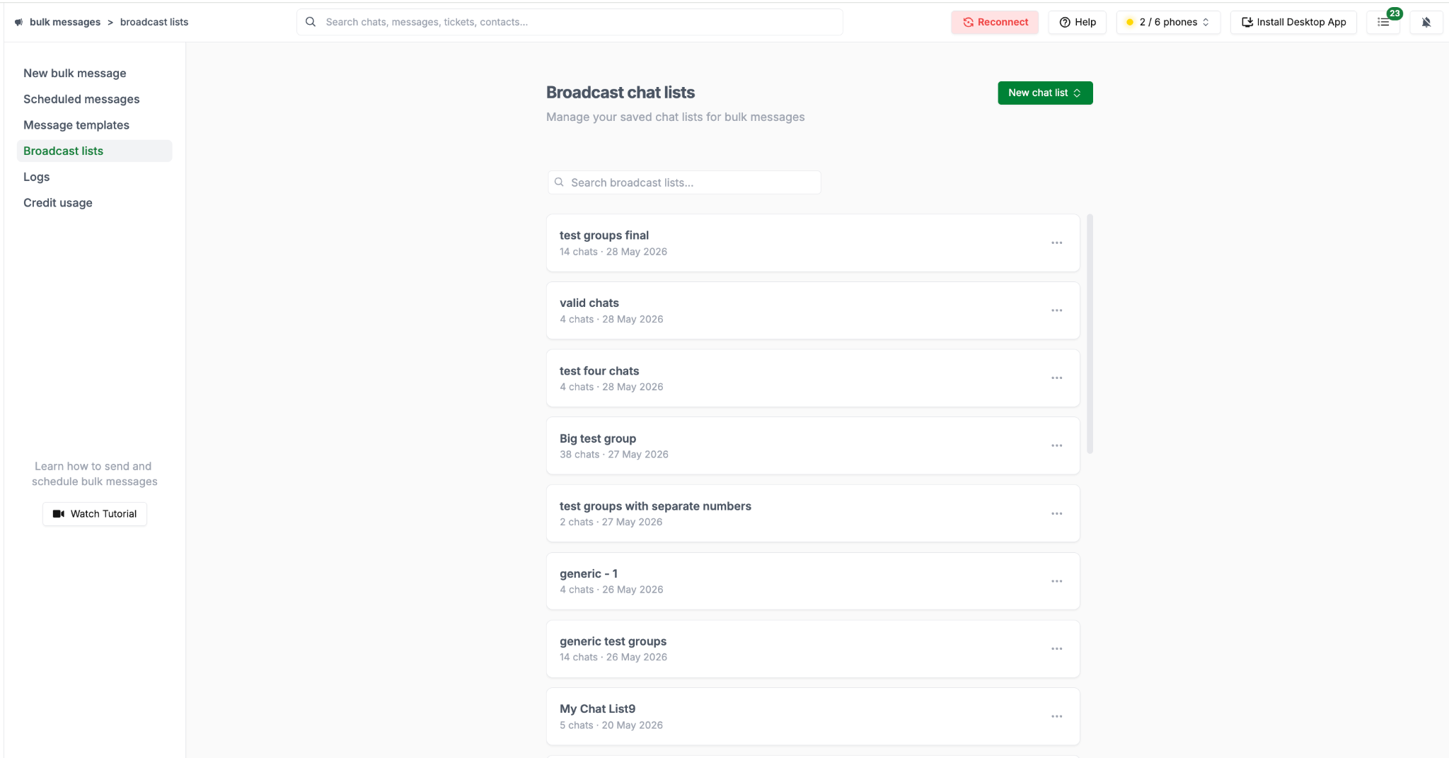Open the Help button
Screen dimensions: 1449x758
coord(1077,22)
